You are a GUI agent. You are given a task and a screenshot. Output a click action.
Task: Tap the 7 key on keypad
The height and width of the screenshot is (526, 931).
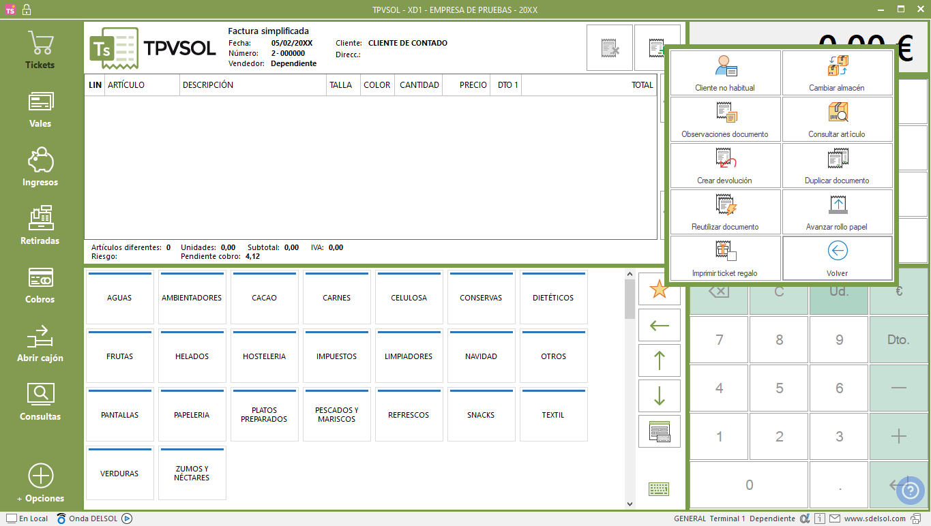(x=720, y=339)
